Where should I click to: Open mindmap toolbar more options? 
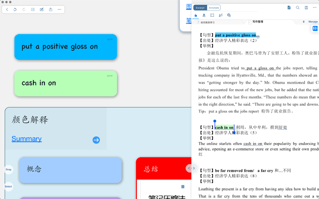coord(59,9)
